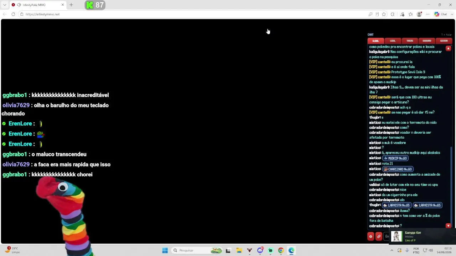The height and width of the screenshot is (256, 456).
Task: Open the MUDKIP Nv.60 pokemon link
Action: click(x=395, y=158)
